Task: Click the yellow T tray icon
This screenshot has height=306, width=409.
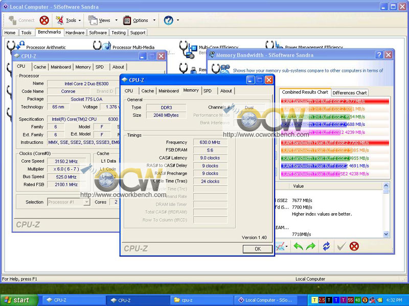Action: tap(314, 300)
